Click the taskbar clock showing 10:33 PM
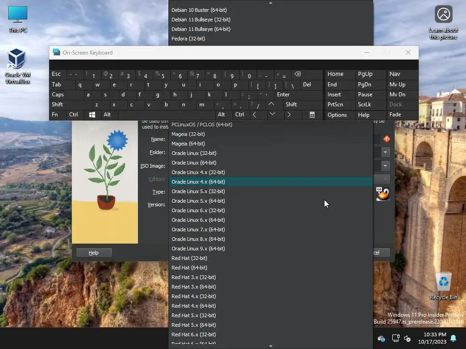The height and width of the screenshot is (349, 466). click(x=432, y=338)
